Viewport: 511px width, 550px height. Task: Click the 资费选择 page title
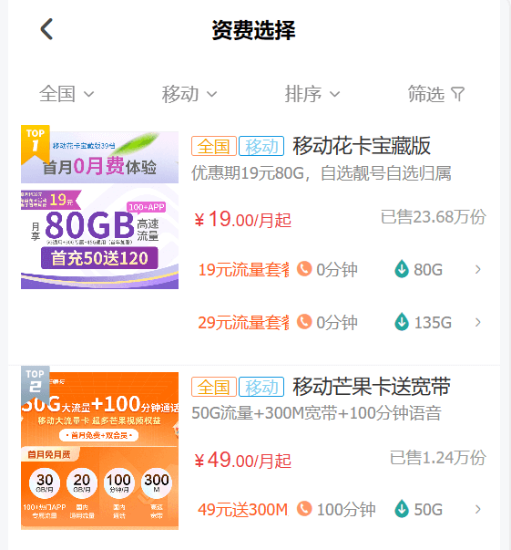click(253, 30)
